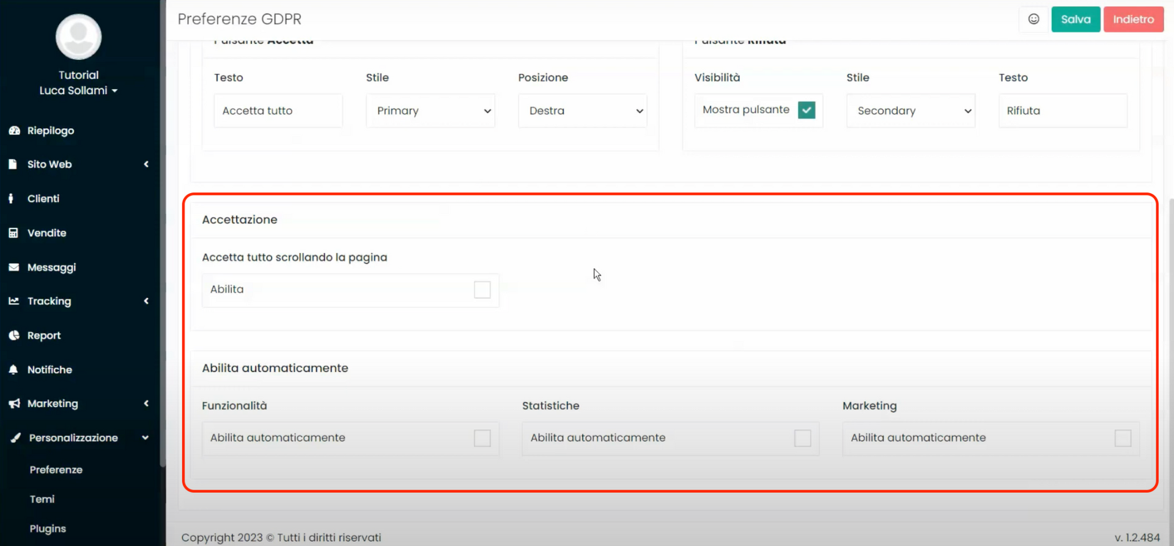Click the Messaggi envelope icon
Screen dimensions: 1174x546
point(14,267)
